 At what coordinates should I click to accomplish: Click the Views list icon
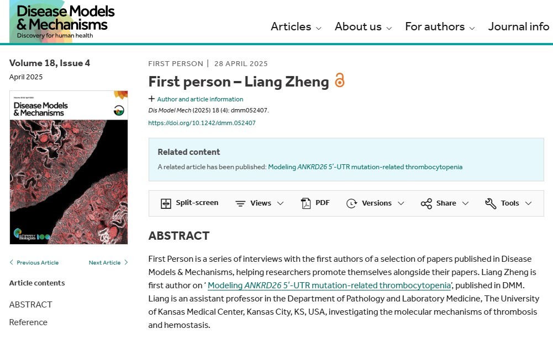tap(240, 203)
